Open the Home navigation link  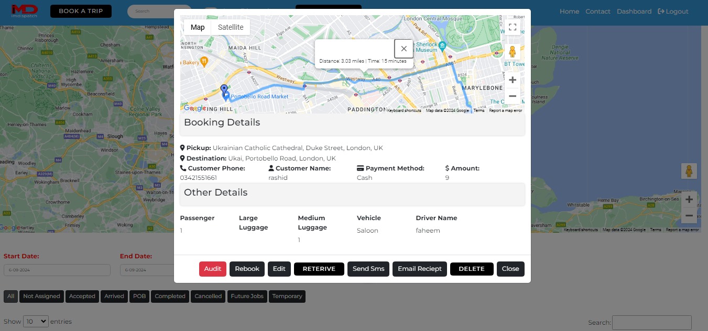click(x=569, y=12)
